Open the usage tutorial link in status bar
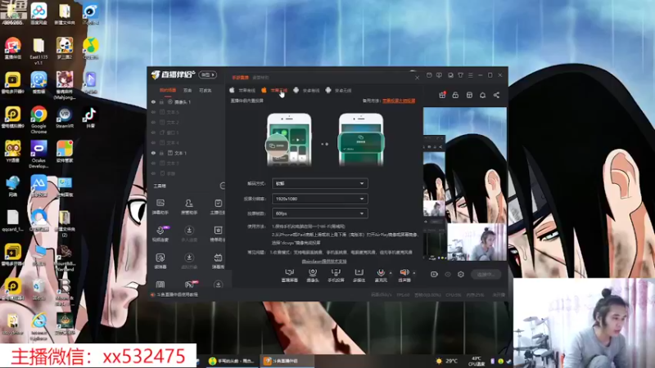This screenshot has width=655, height=368. [x=178, y=294]
